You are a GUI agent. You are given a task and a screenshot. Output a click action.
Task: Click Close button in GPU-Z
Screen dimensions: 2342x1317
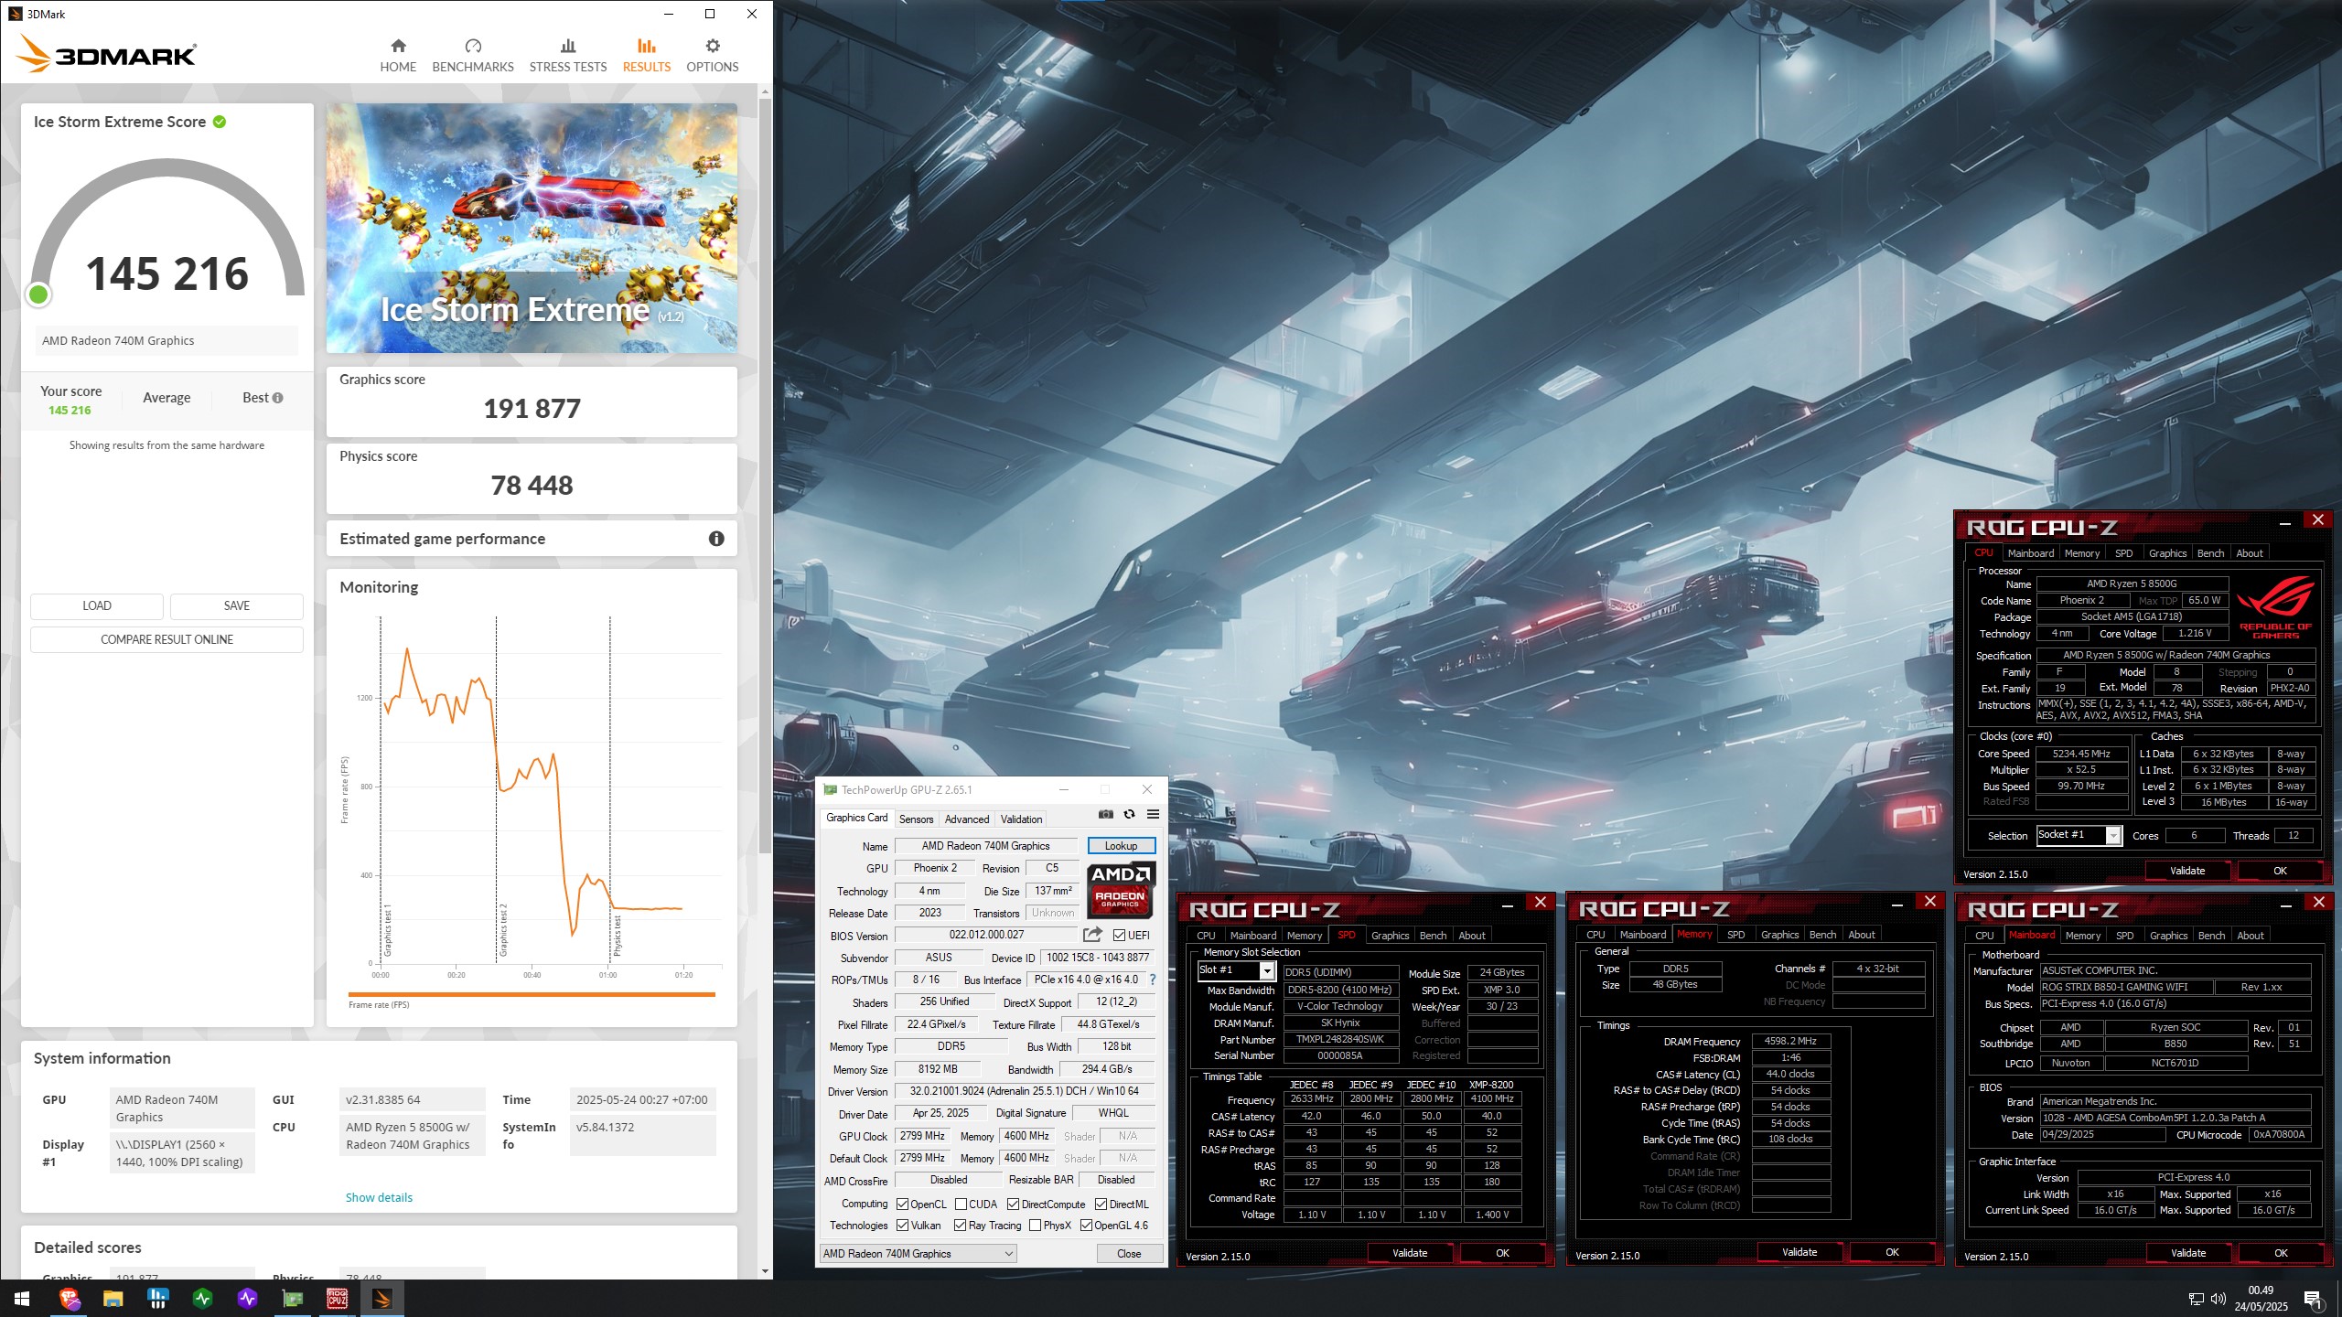tap(1129, 1254)
